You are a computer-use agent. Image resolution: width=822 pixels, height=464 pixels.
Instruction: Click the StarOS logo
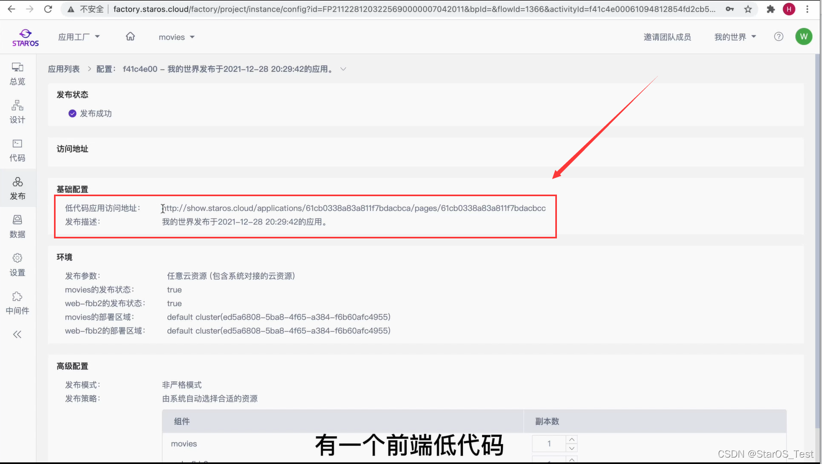pos(25,37)
